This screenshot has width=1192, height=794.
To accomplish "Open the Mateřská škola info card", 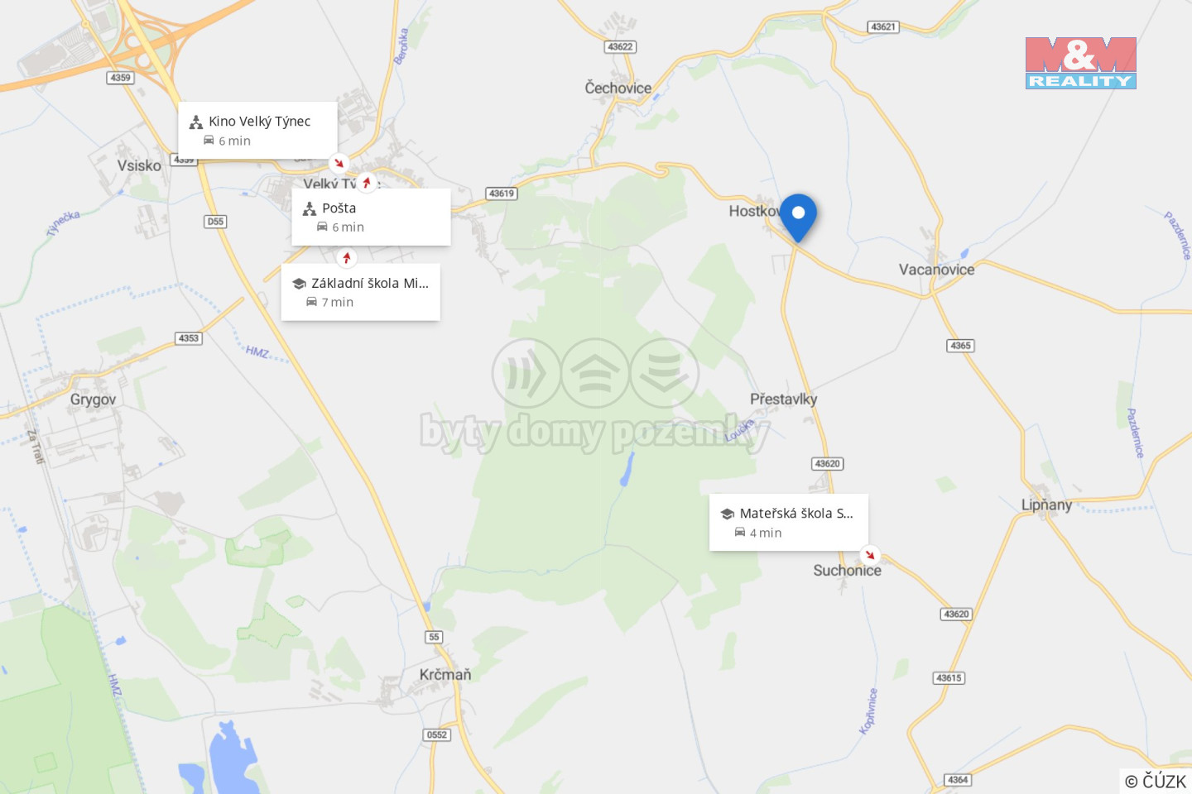I will [x=789, y=522].
